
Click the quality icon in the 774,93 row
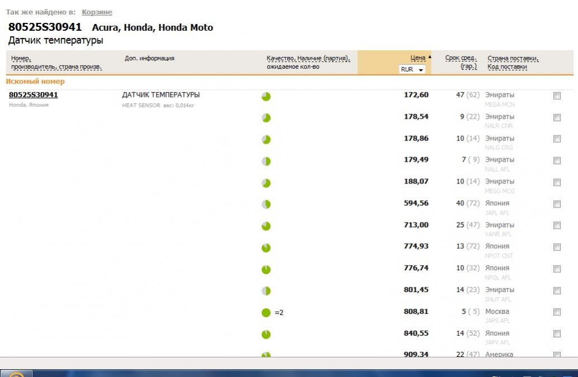(266, 248)
